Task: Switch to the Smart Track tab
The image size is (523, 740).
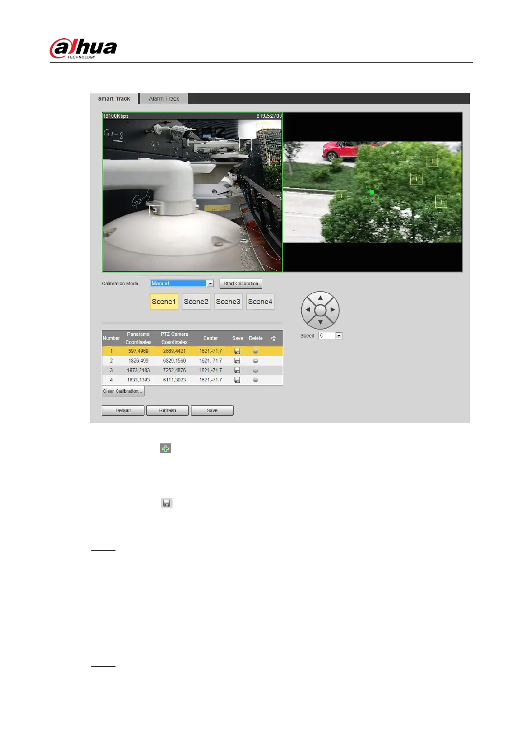Action: [114, 98]
